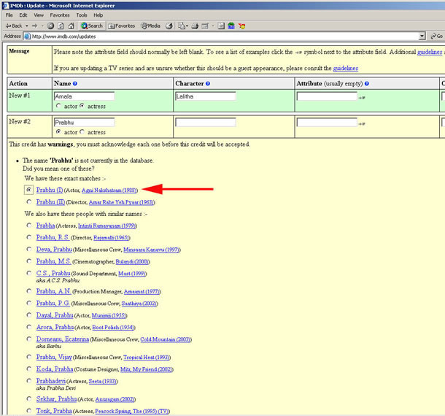Select the Dayal, Prabhu radio button
Screen dimensions: 445x416
pyautogui.click(x=28, y=315)
